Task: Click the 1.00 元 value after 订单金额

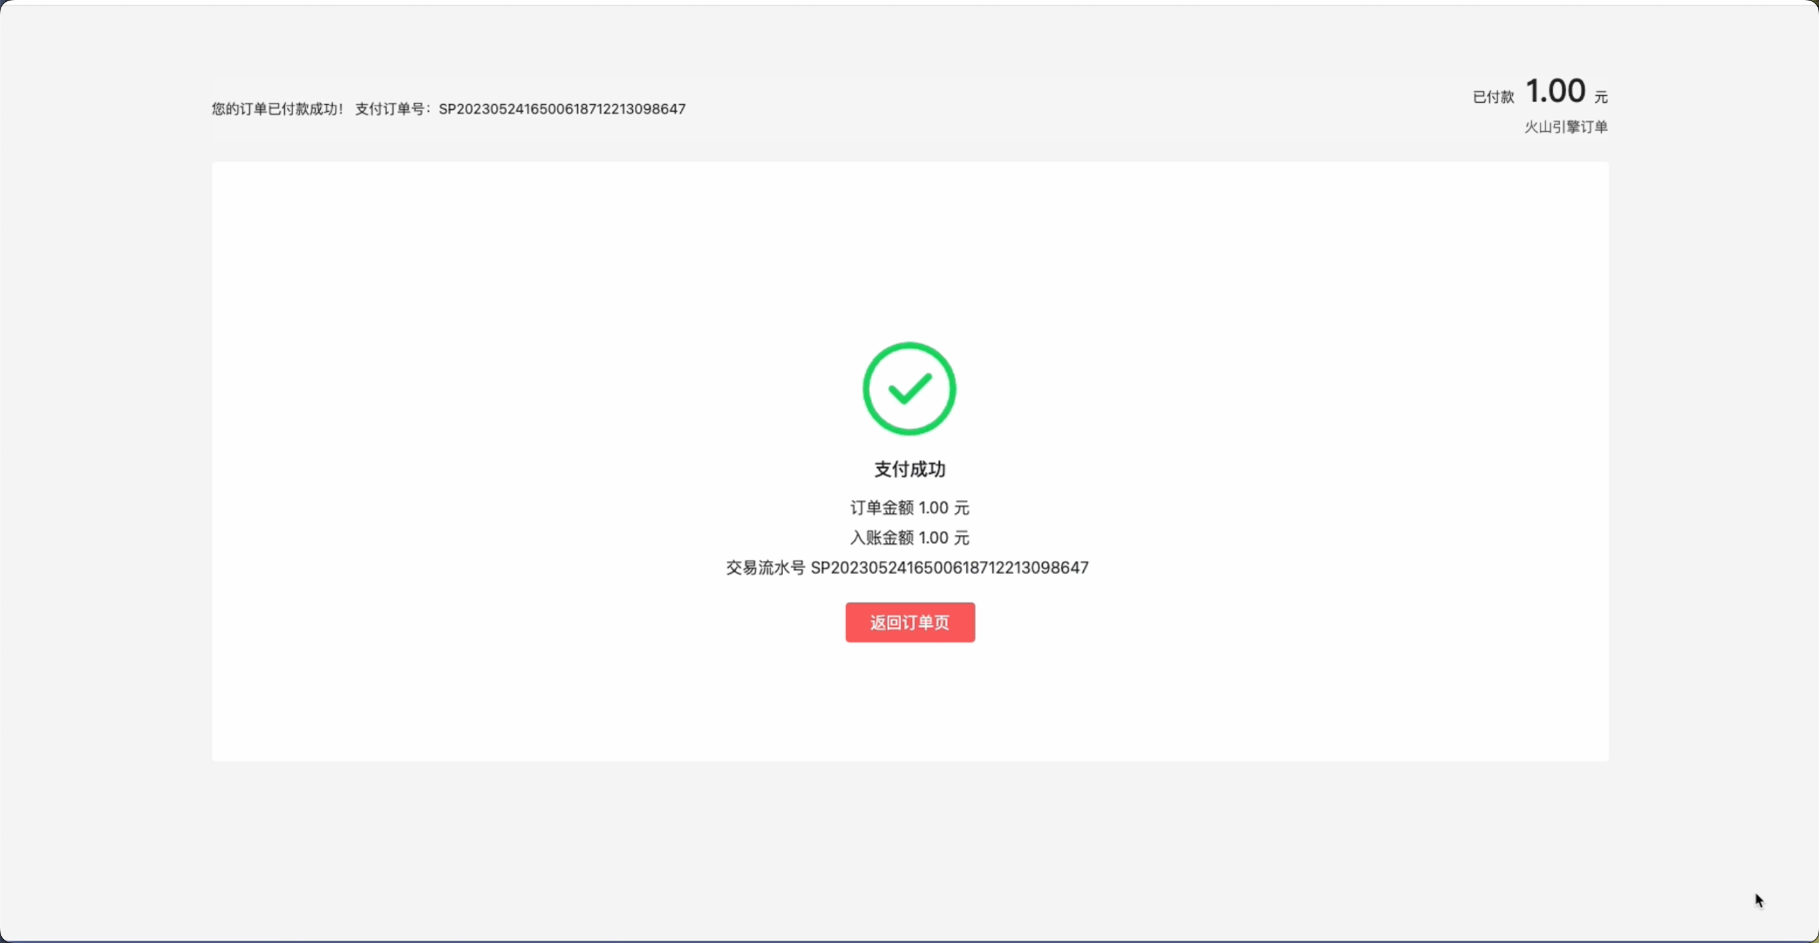Action: [944, 507]
